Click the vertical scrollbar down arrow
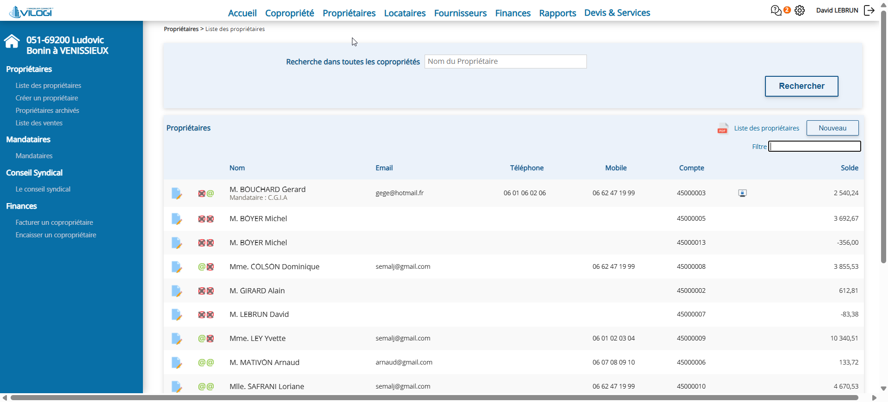The image size is (888, 402). (883, 389)
